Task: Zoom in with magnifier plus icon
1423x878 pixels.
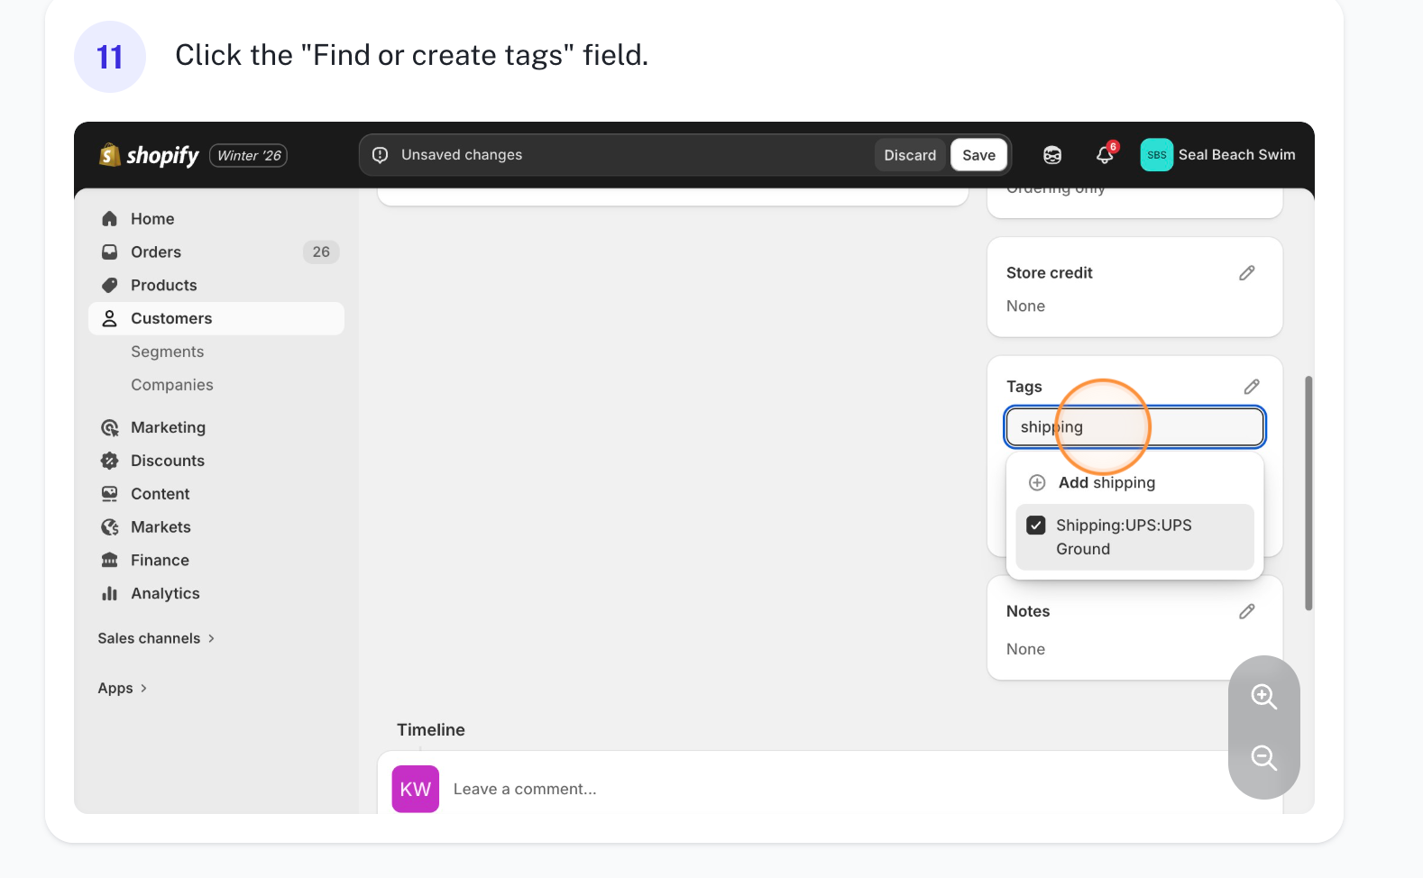Action: coord(1263,696)
